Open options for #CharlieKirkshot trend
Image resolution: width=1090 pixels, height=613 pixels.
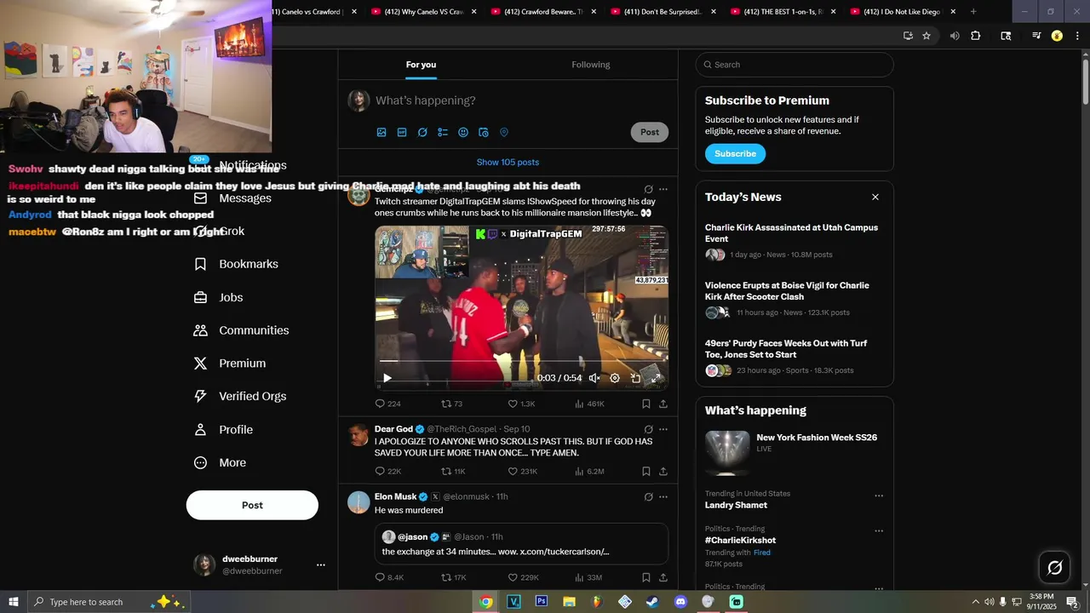(x=879, y=530)
